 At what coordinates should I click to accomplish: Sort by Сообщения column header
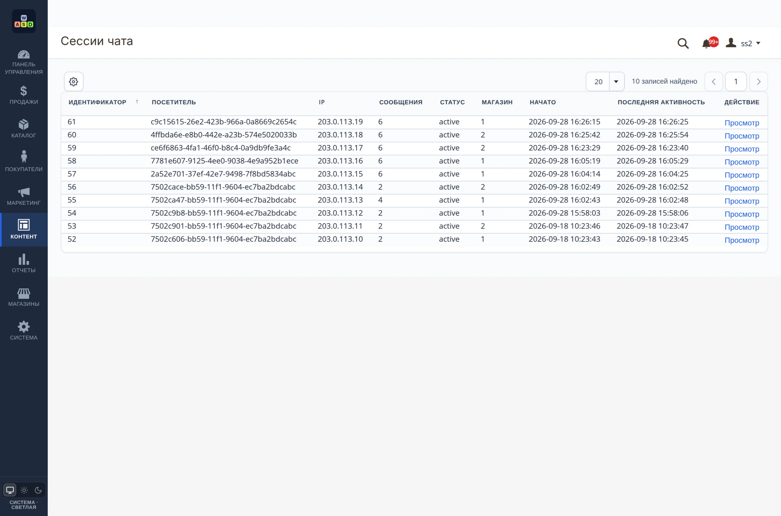401,102
